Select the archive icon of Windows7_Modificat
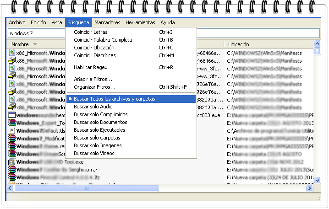This screenshot has height=209, width=329. (x=12, y=138)
